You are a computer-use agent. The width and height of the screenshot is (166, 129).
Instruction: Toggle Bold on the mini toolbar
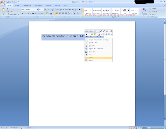pyautogui.click(x=86, y=34)
